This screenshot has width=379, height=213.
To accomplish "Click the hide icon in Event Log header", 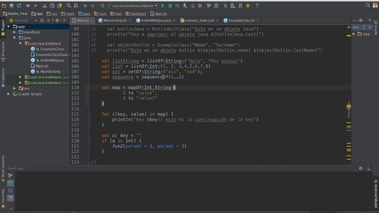I will click(x=368, y=168).
